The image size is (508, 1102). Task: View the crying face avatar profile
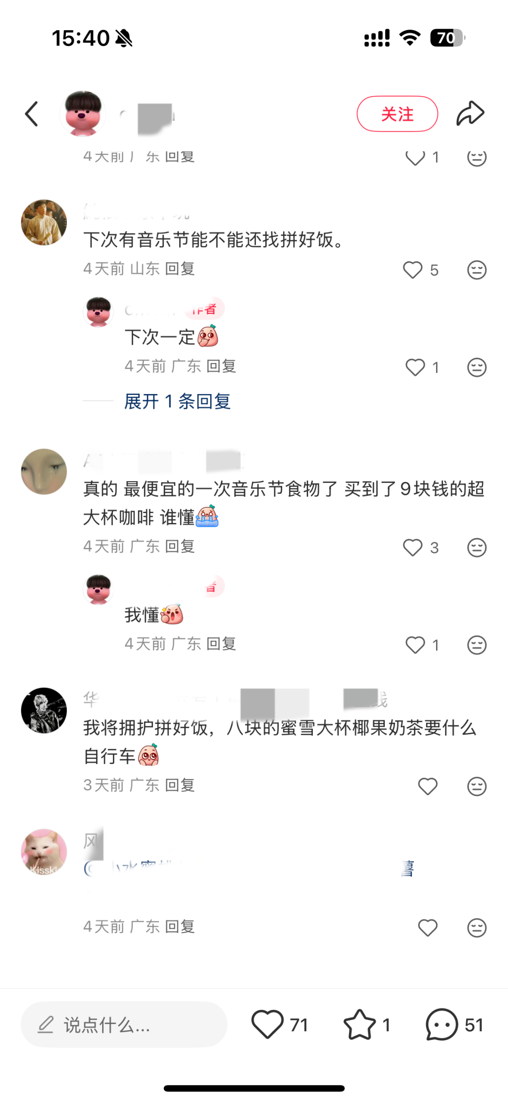[x=44, y=472]
